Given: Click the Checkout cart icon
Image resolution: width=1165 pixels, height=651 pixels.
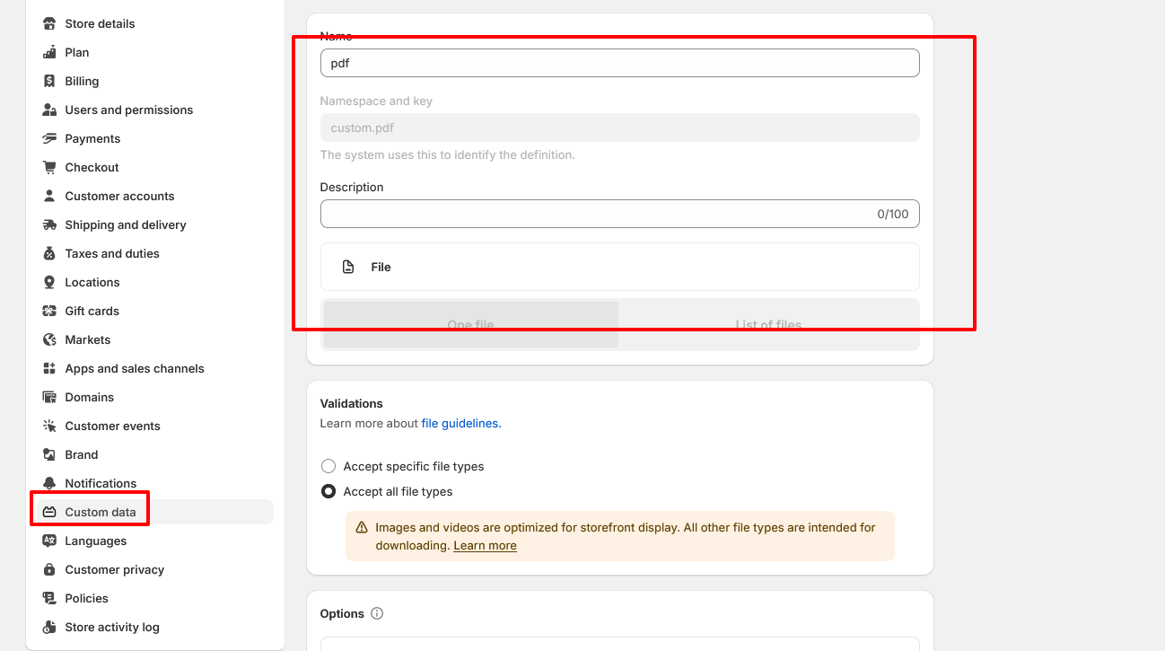Looking at the screenshot, I should pos(49,167).
